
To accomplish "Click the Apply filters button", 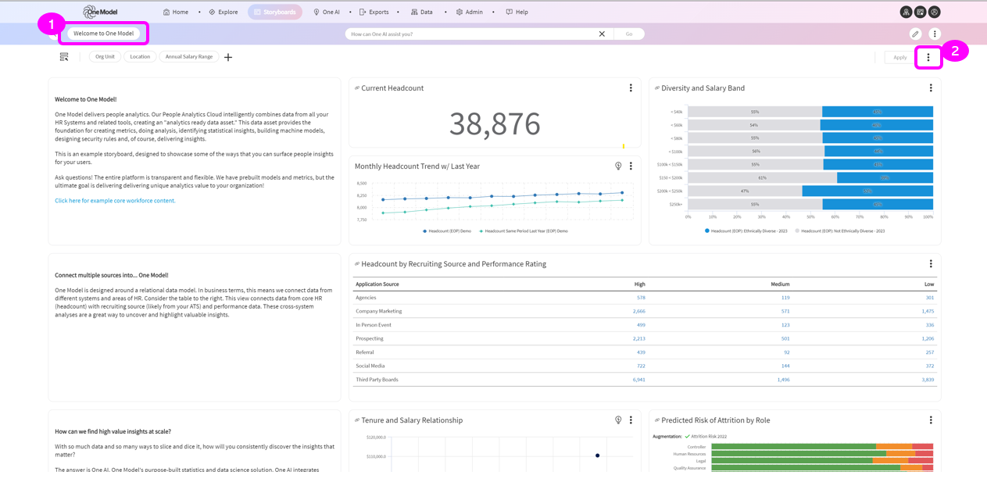I will click(x=900, y=57).
